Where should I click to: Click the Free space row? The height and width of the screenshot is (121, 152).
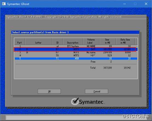pyautogui.click(x=76, y=62)
